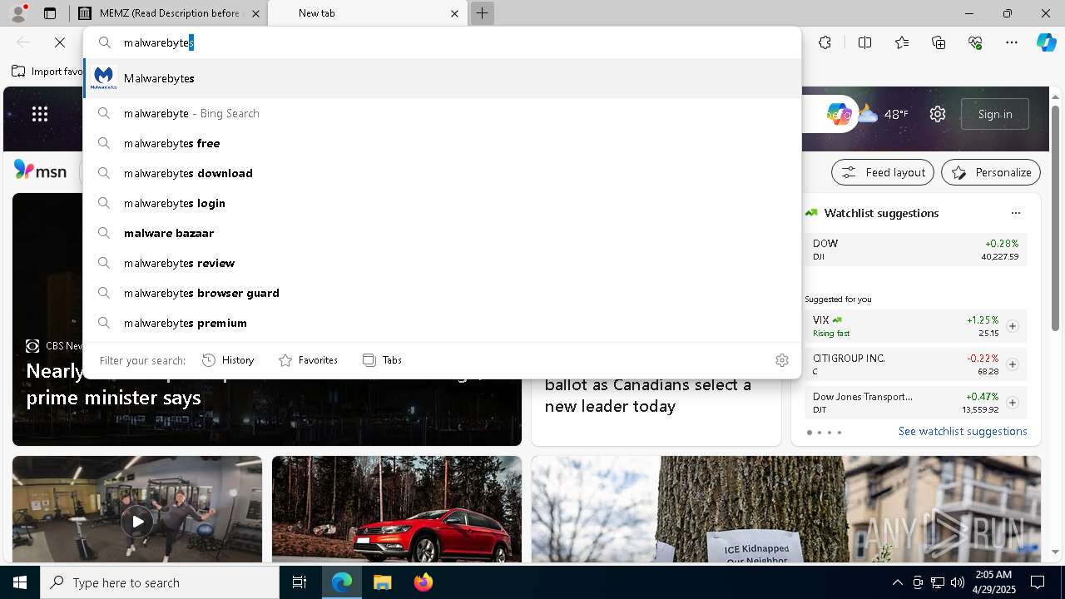Open the volume control tray icon

[x=958, y=582]
